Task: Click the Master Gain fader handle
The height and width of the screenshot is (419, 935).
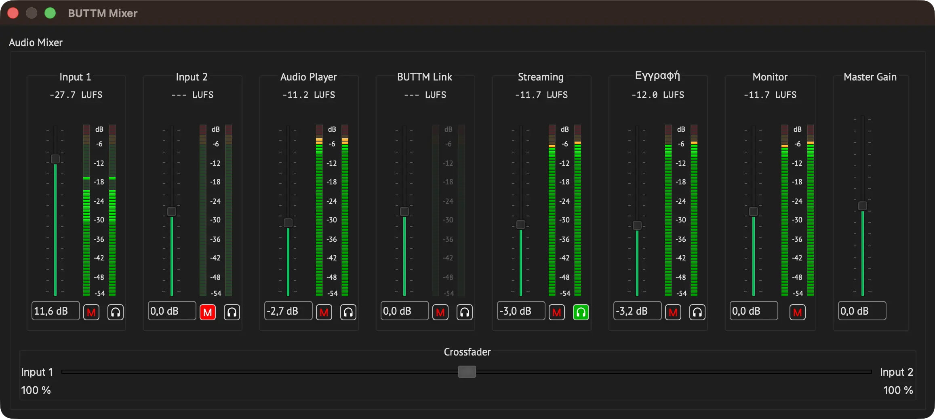Action: tap(863, 206)
